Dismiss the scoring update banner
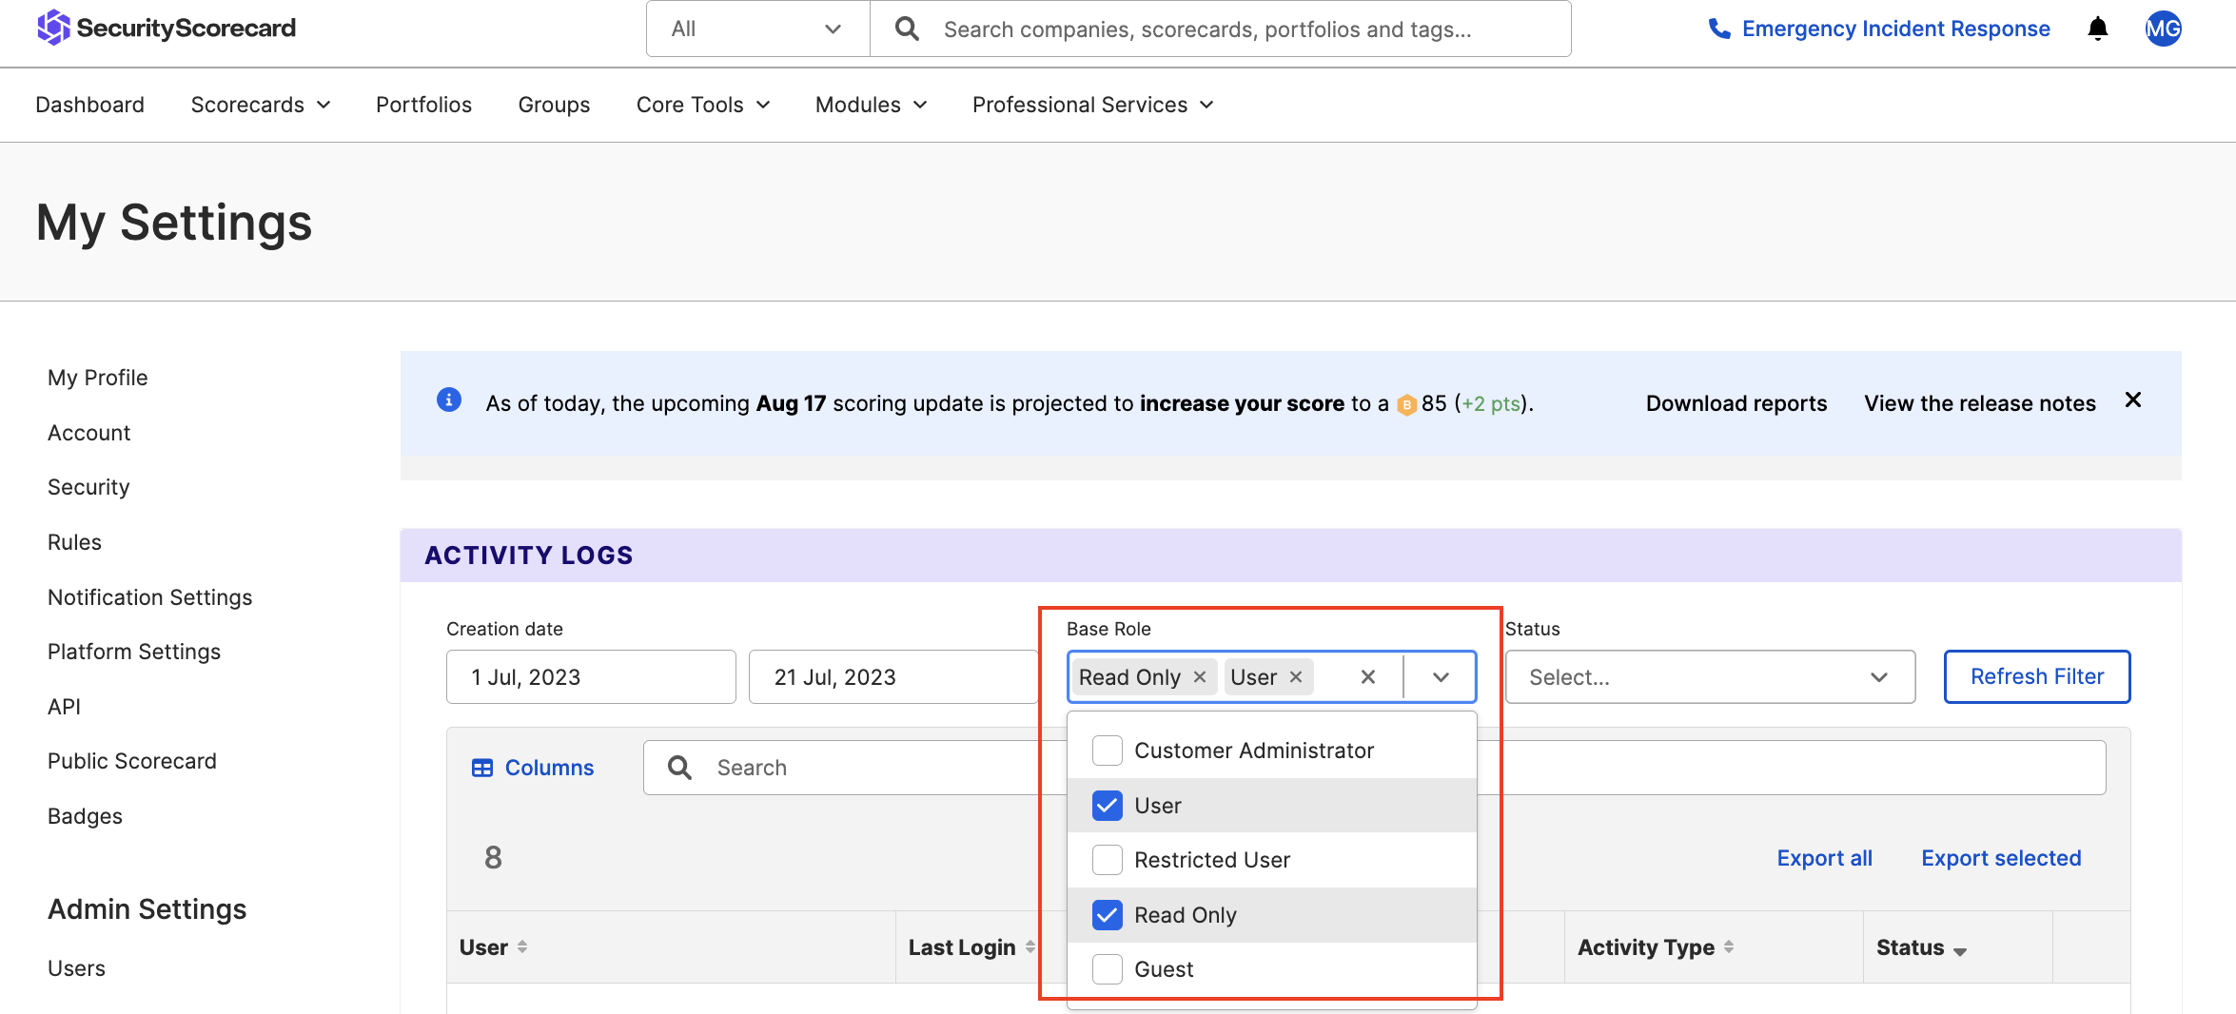Screen dimensions: 2236x1014 point(2133,400)
